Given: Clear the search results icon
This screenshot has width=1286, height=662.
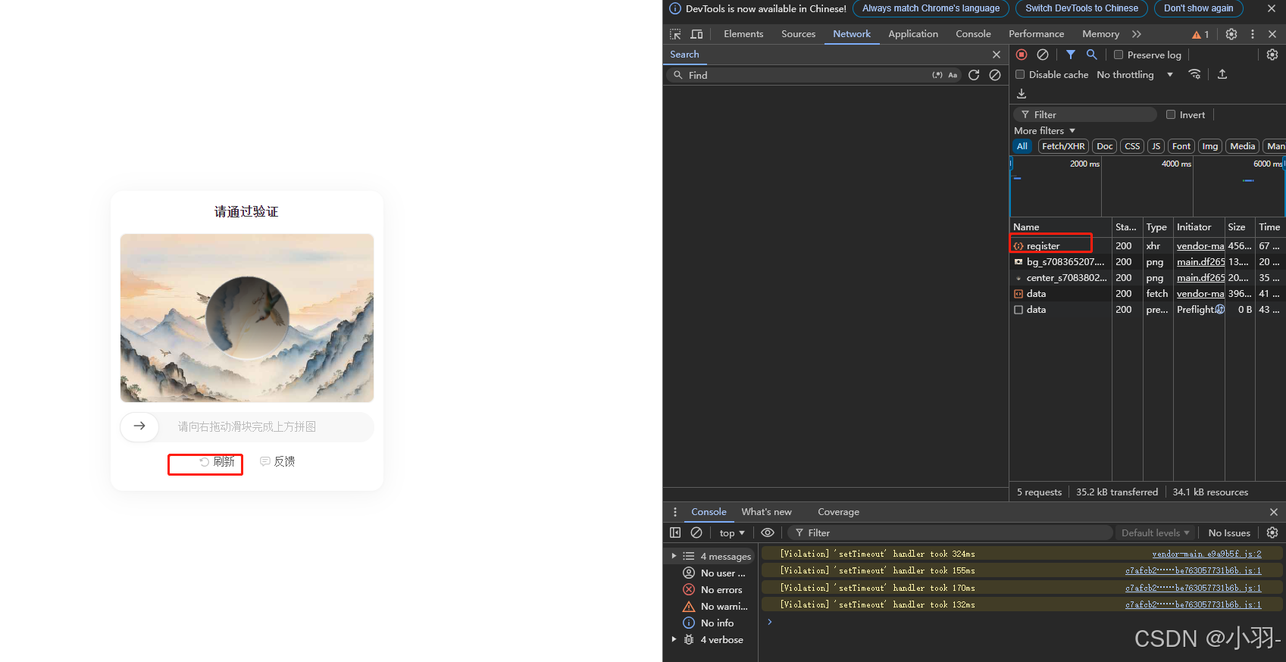Looking at the screenshot, I should [x=995, y=75].
